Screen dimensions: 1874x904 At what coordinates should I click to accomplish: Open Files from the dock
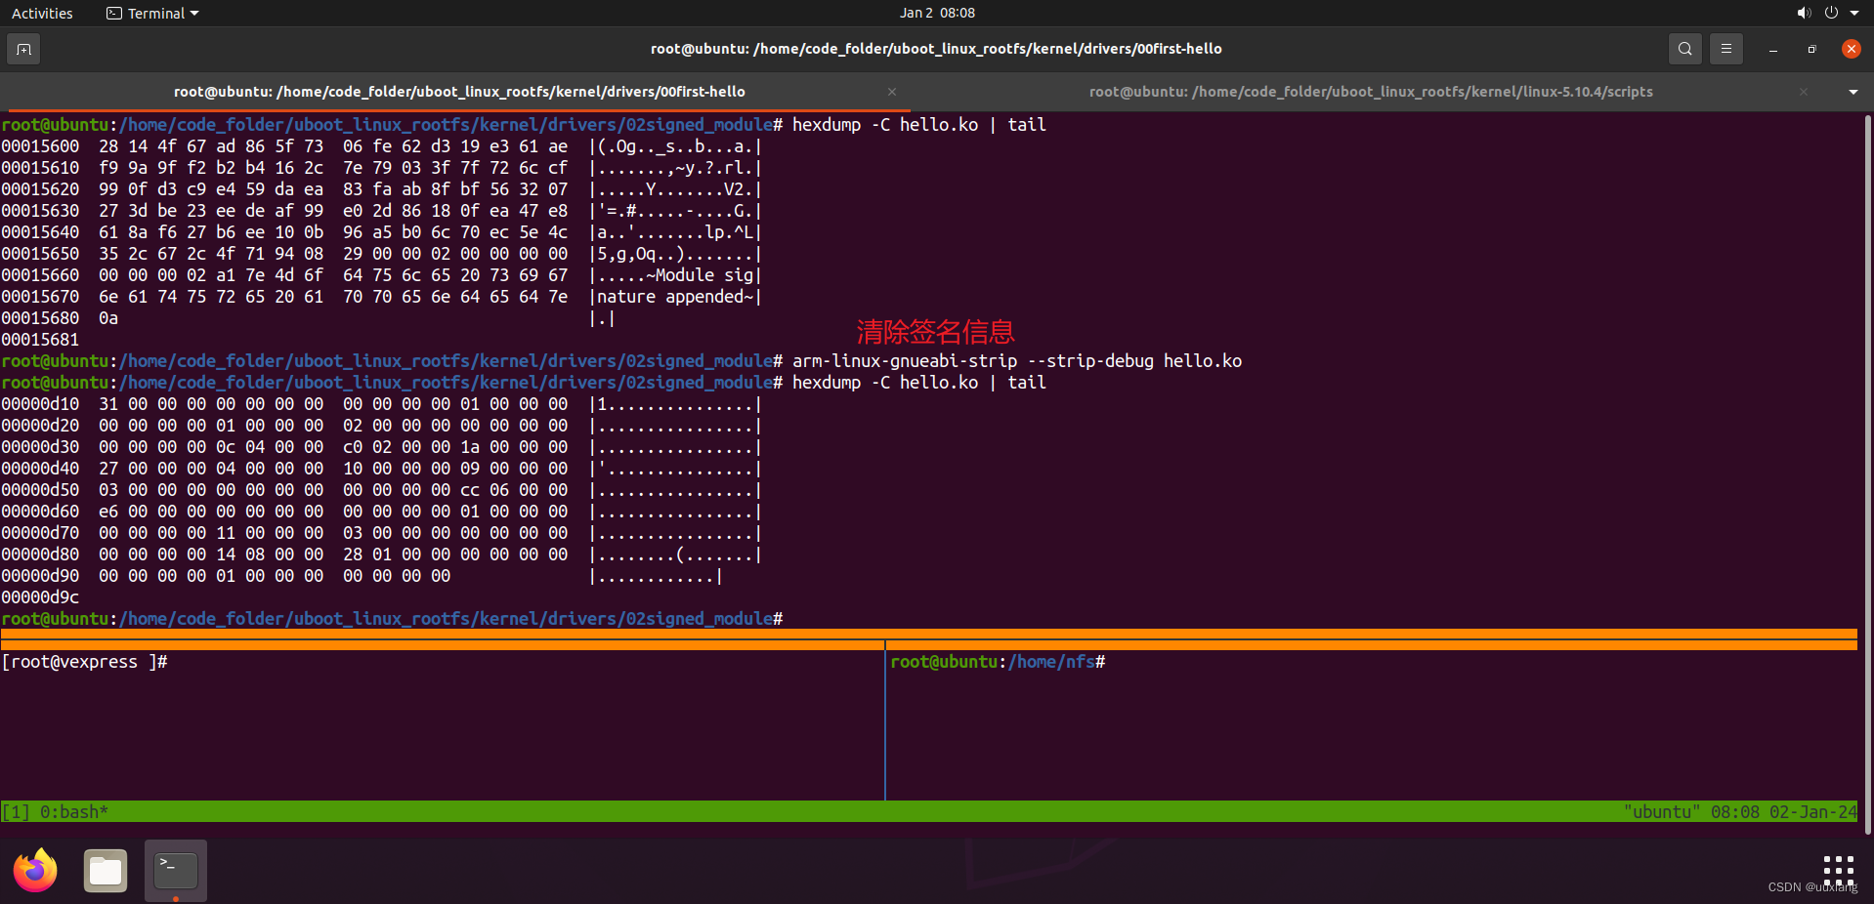tap(106, 871)
